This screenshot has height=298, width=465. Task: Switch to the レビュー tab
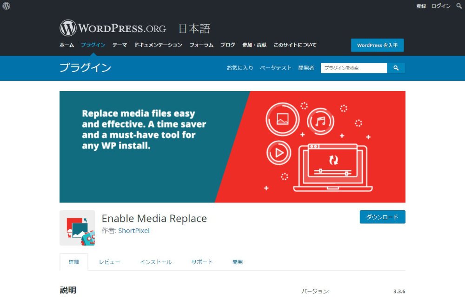pos(109,262)
